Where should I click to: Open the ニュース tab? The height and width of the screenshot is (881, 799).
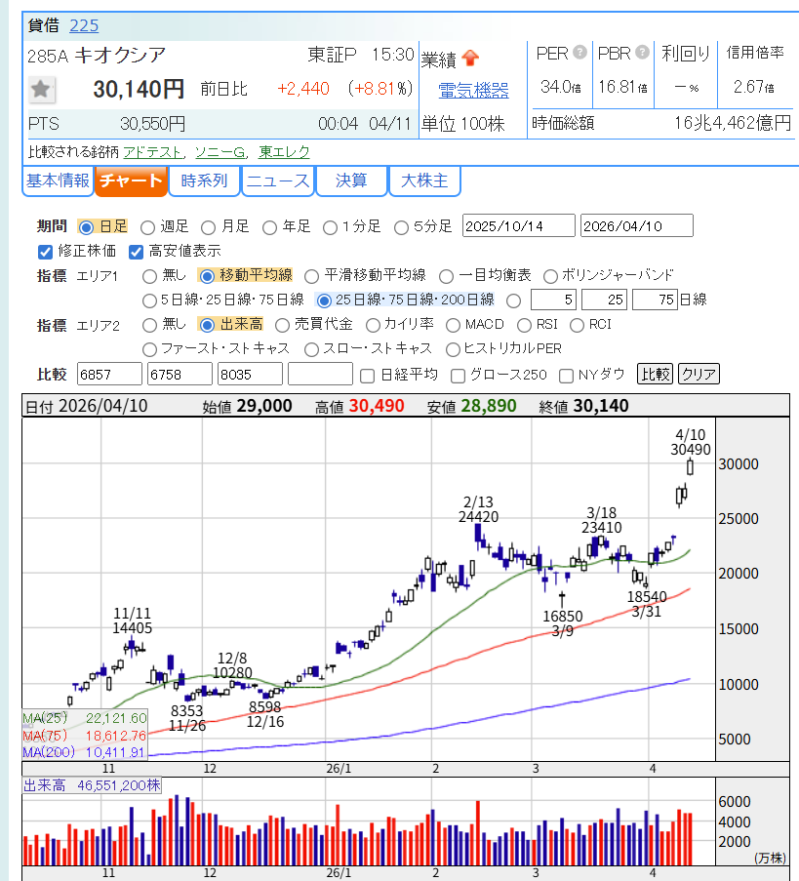(278, 180)
